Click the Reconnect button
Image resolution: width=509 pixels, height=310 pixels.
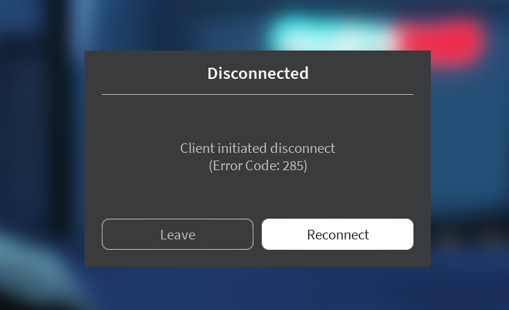(x=338, y=234)
